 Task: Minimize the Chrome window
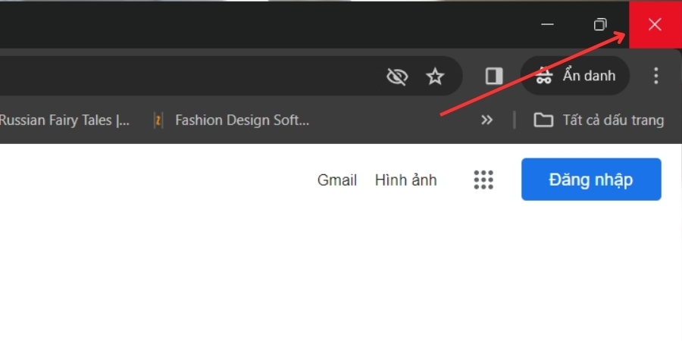(547, 24)
